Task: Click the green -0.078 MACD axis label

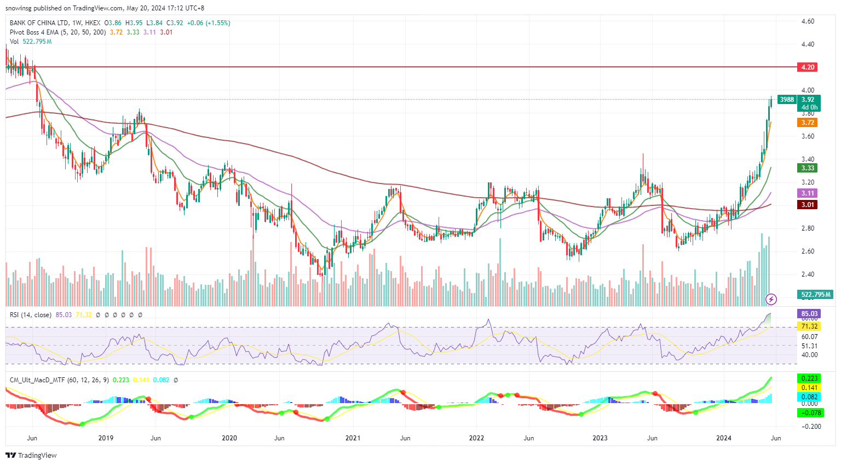Action: [x=810, y=413]
